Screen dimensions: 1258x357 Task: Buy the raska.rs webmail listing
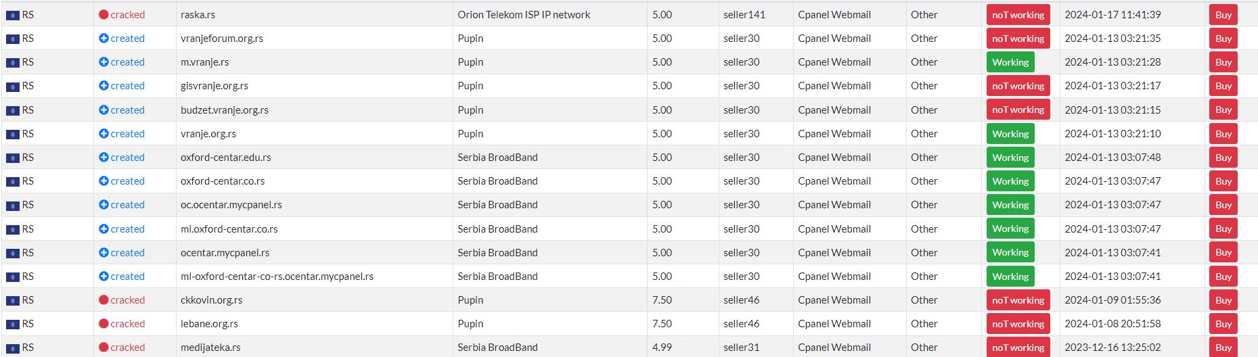point(1223,15)
